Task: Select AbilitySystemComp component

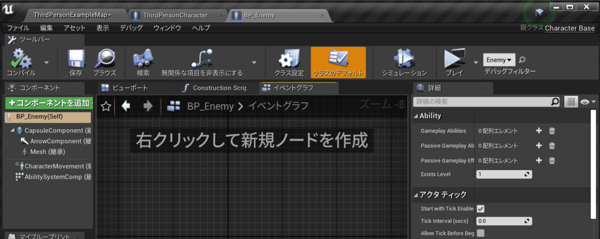Action: 53,177
